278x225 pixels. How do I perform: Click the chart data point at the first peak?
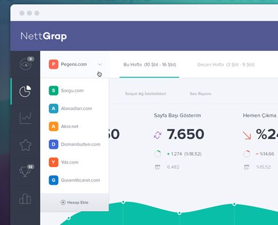[x=123, y=202]
